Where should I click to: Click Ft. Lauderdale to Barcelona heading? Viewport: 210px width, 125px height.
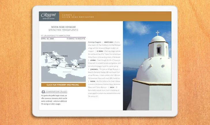55,36
